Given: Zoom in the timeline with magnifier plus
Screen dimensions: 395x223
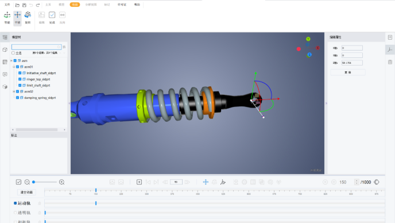Looking at the screenshot, I should 62,182.
